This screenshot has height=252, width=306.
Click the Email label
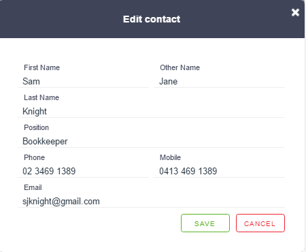(x=33, y=187)
